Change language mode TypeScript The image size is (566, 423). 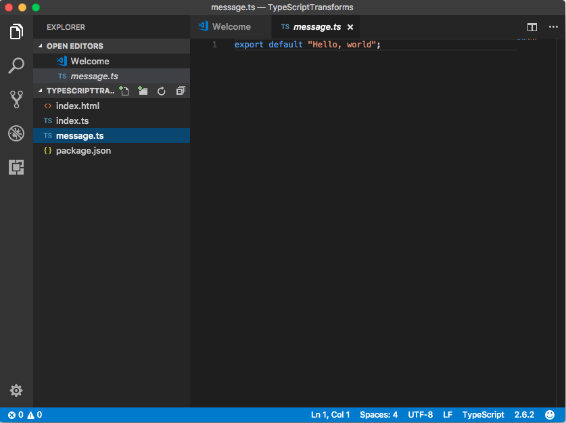point(483,415)
